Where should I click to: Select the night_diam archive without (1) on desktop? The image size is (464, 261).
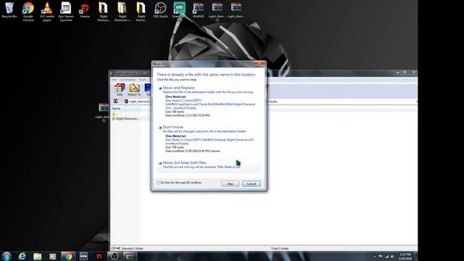(x=236, y=10)
